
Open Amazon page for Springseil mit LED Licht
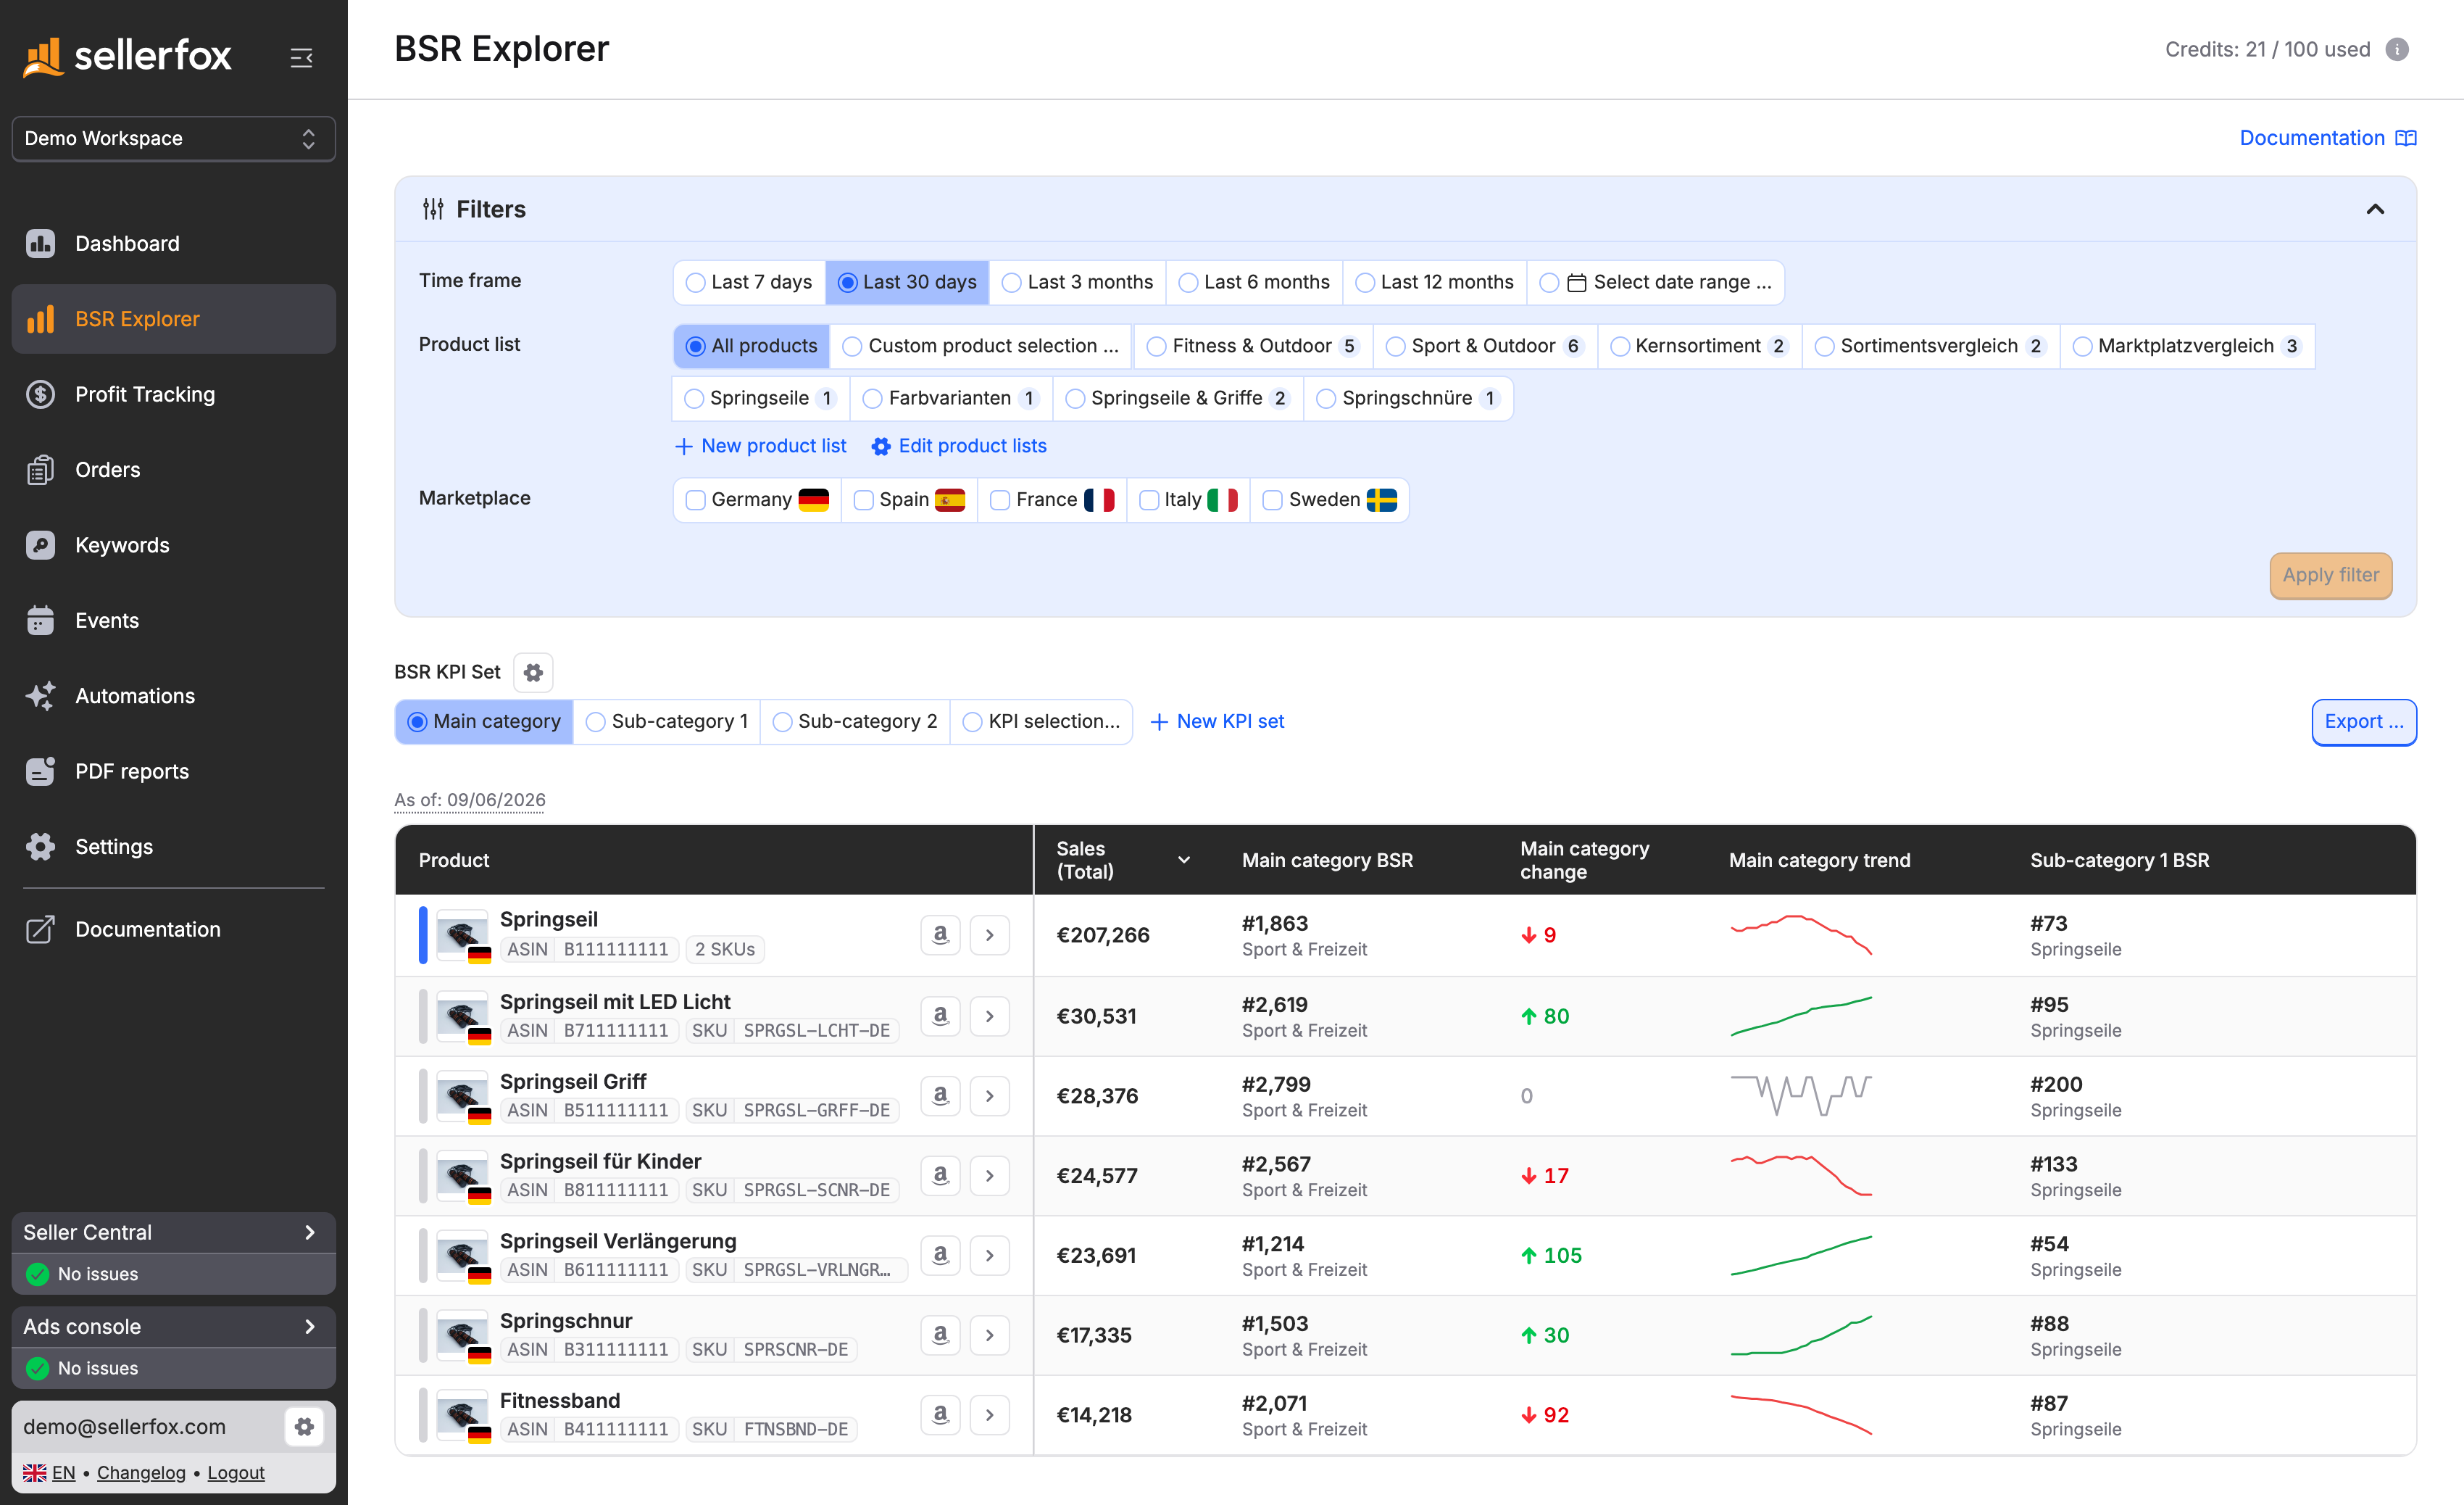(940, 1016)
